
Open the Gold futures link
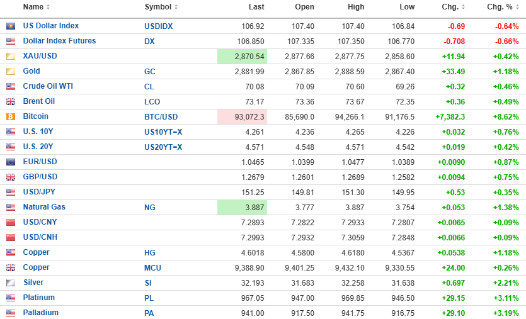pos(31,71)
